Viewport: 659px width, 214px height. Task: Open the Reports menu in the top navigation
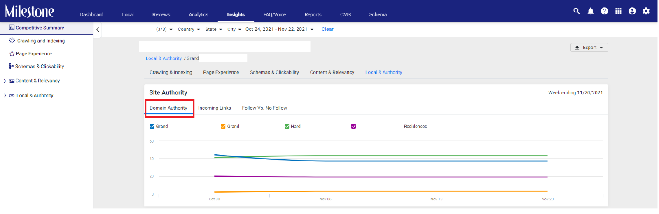tap(313, 14)
